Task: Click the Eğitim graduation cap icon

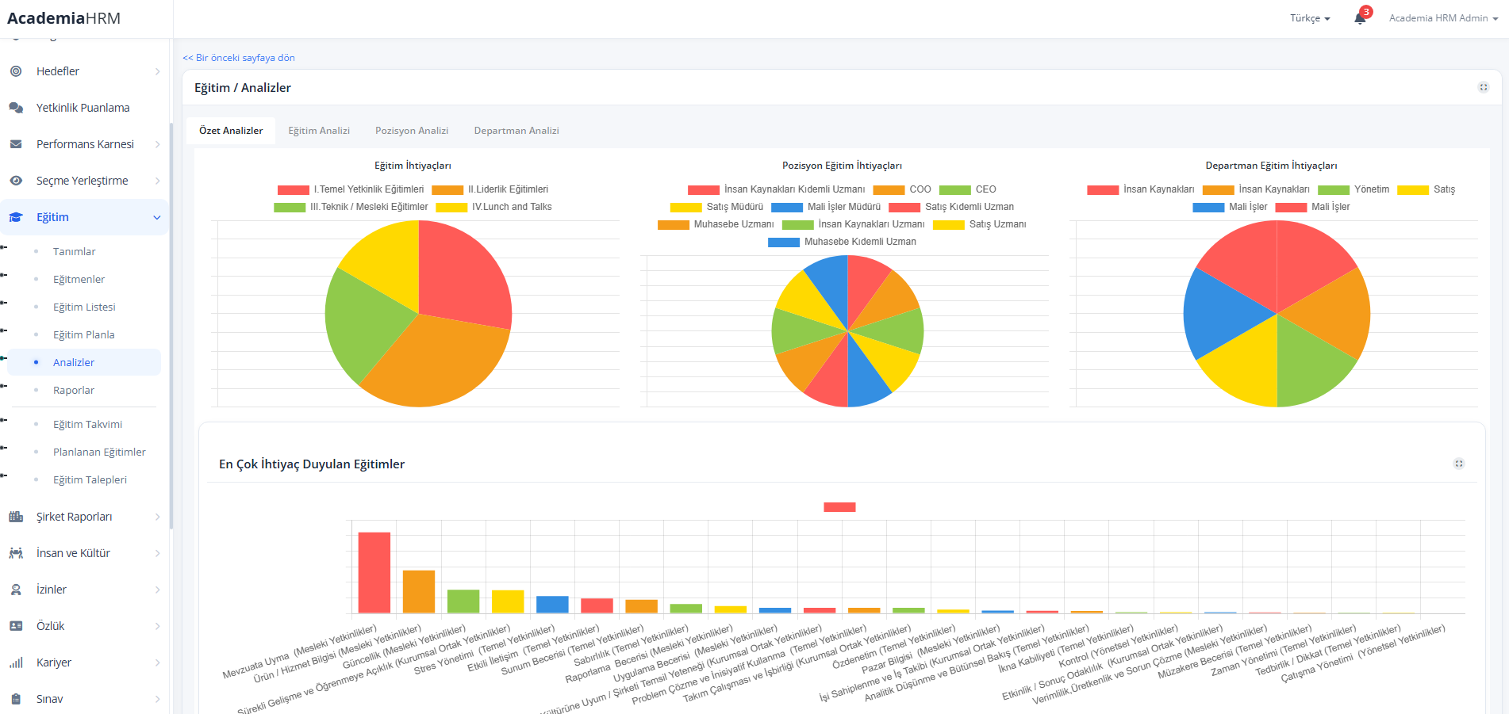Action: [16, 217]
